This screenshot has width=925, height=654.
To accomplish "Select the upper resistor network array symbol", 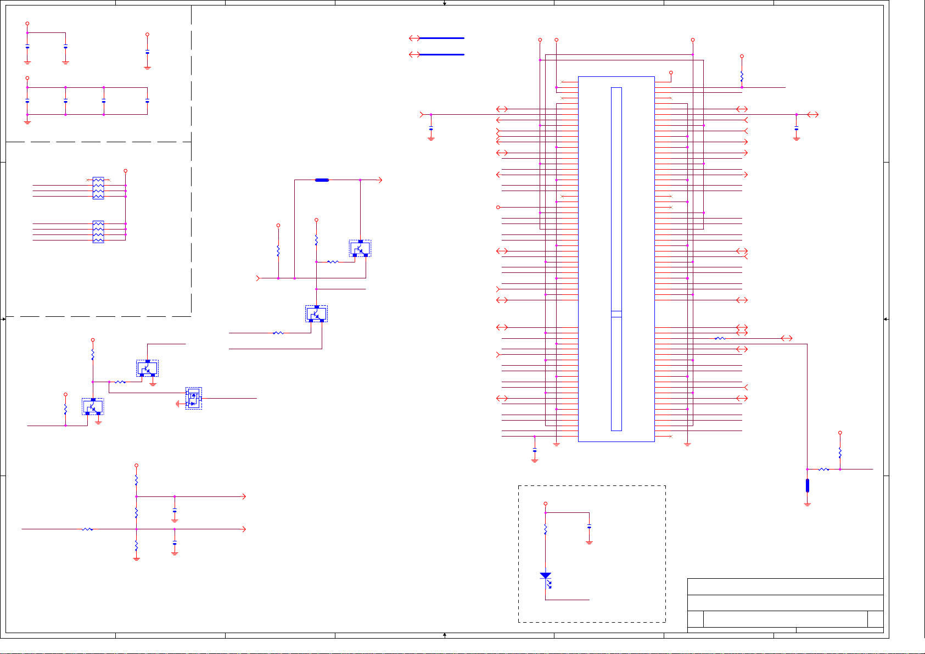I will [x=98, y=188].
